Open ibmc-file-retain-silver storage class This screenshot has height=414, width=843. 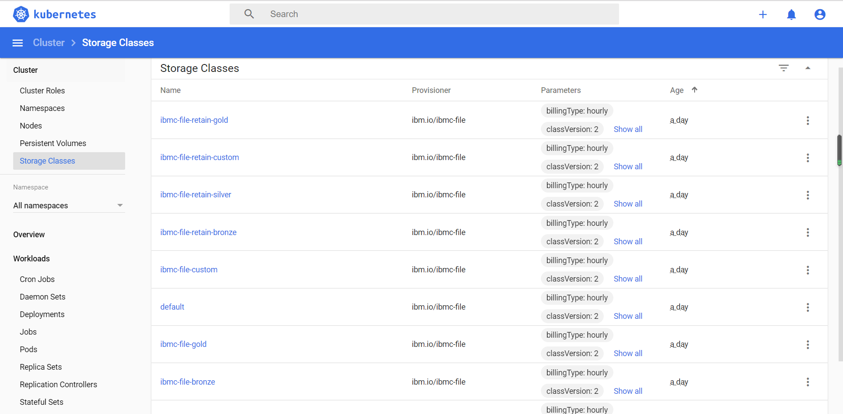195,195
